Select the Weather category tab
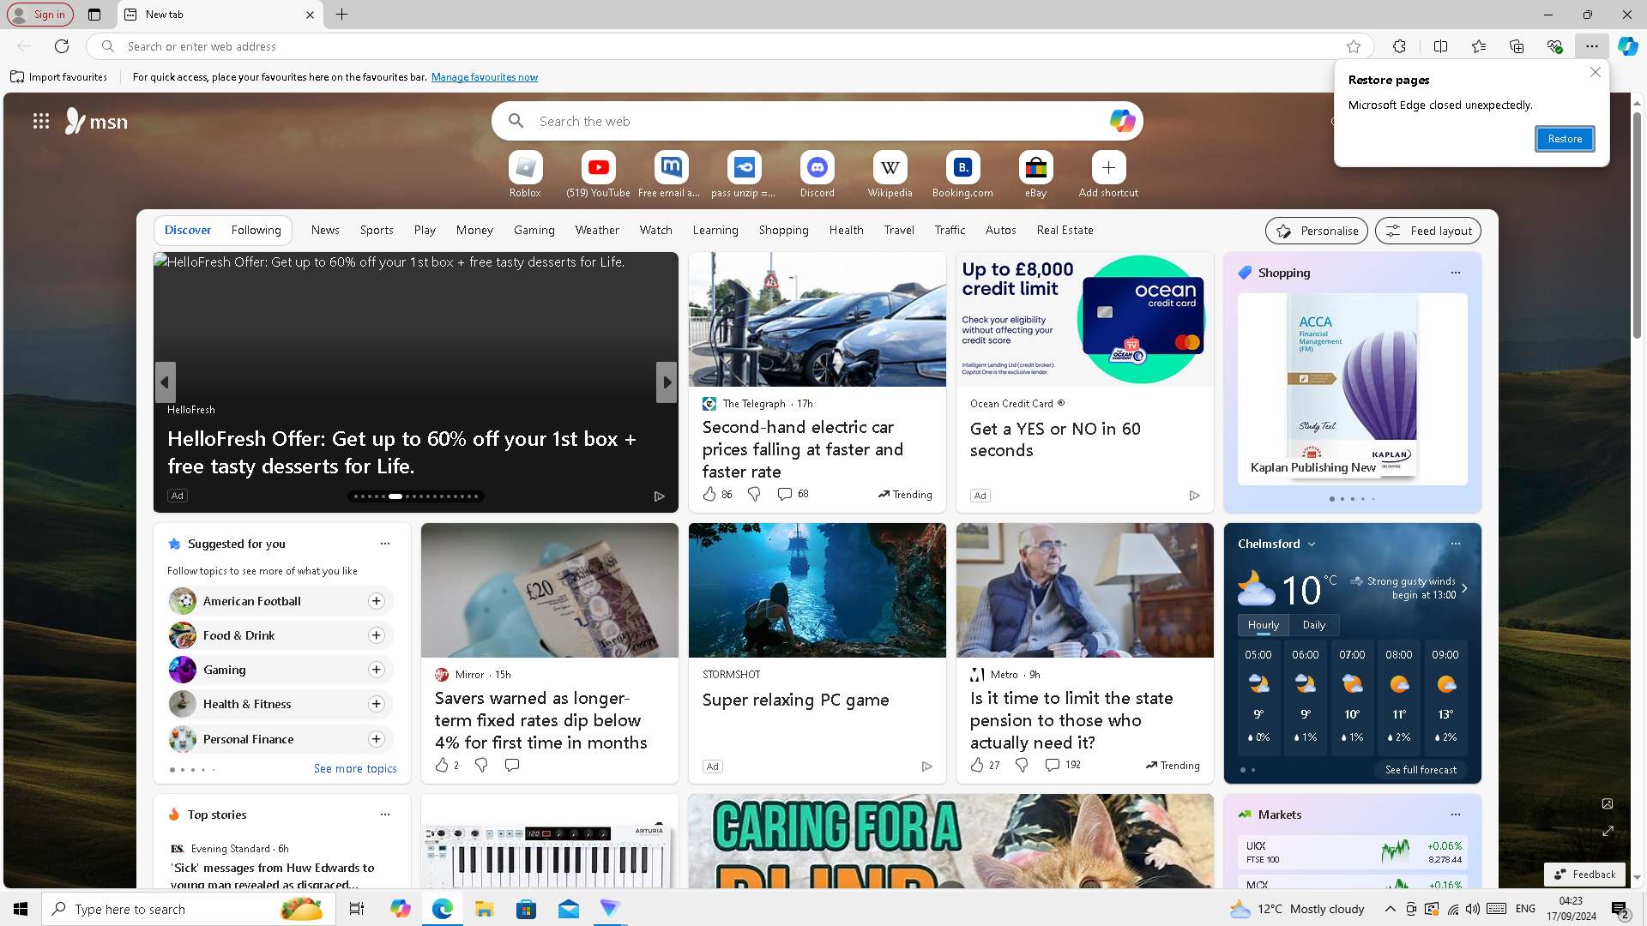1647x926 pixels. coord(597,230)
